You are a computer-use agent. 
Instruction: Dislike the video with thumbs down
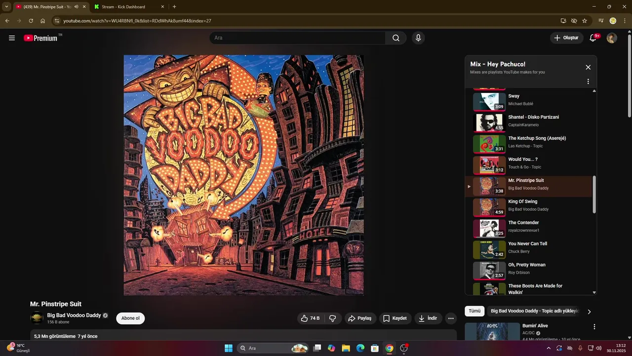(x=333, y=318)
